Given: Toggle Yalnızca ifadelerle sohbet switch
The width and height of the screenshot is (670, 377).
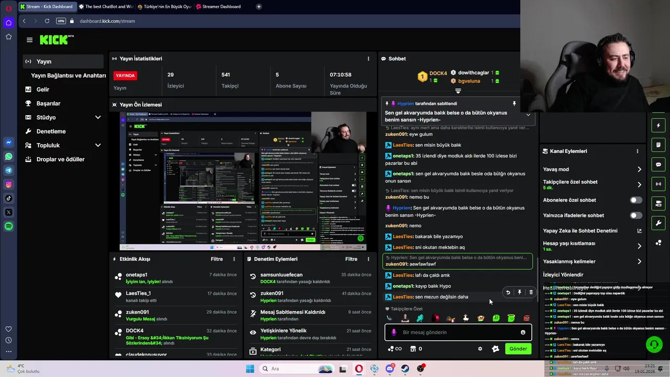Looking at the screenshot, I should [x=636, y=215].
